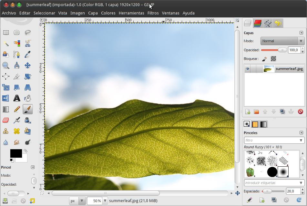The height and width of the screenshot is (206, 307).
Task: Select the Fuzzy Select tool
Action: [x=5, y=43]
